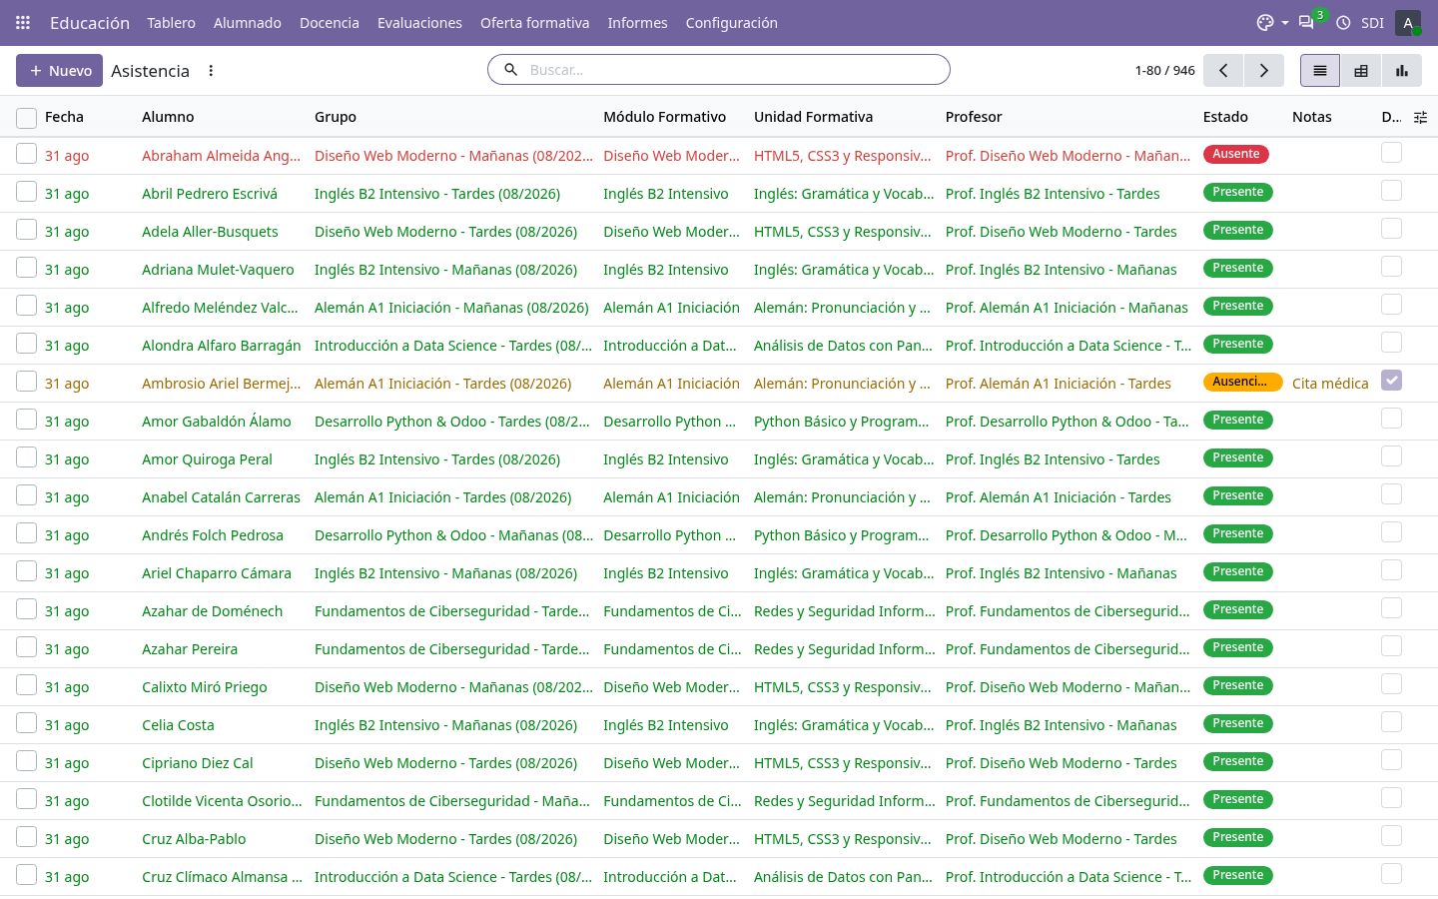The height and width of the screenshot is (899, 1438).
Task: Click the Nuevo button
Action: click(60, 71)
